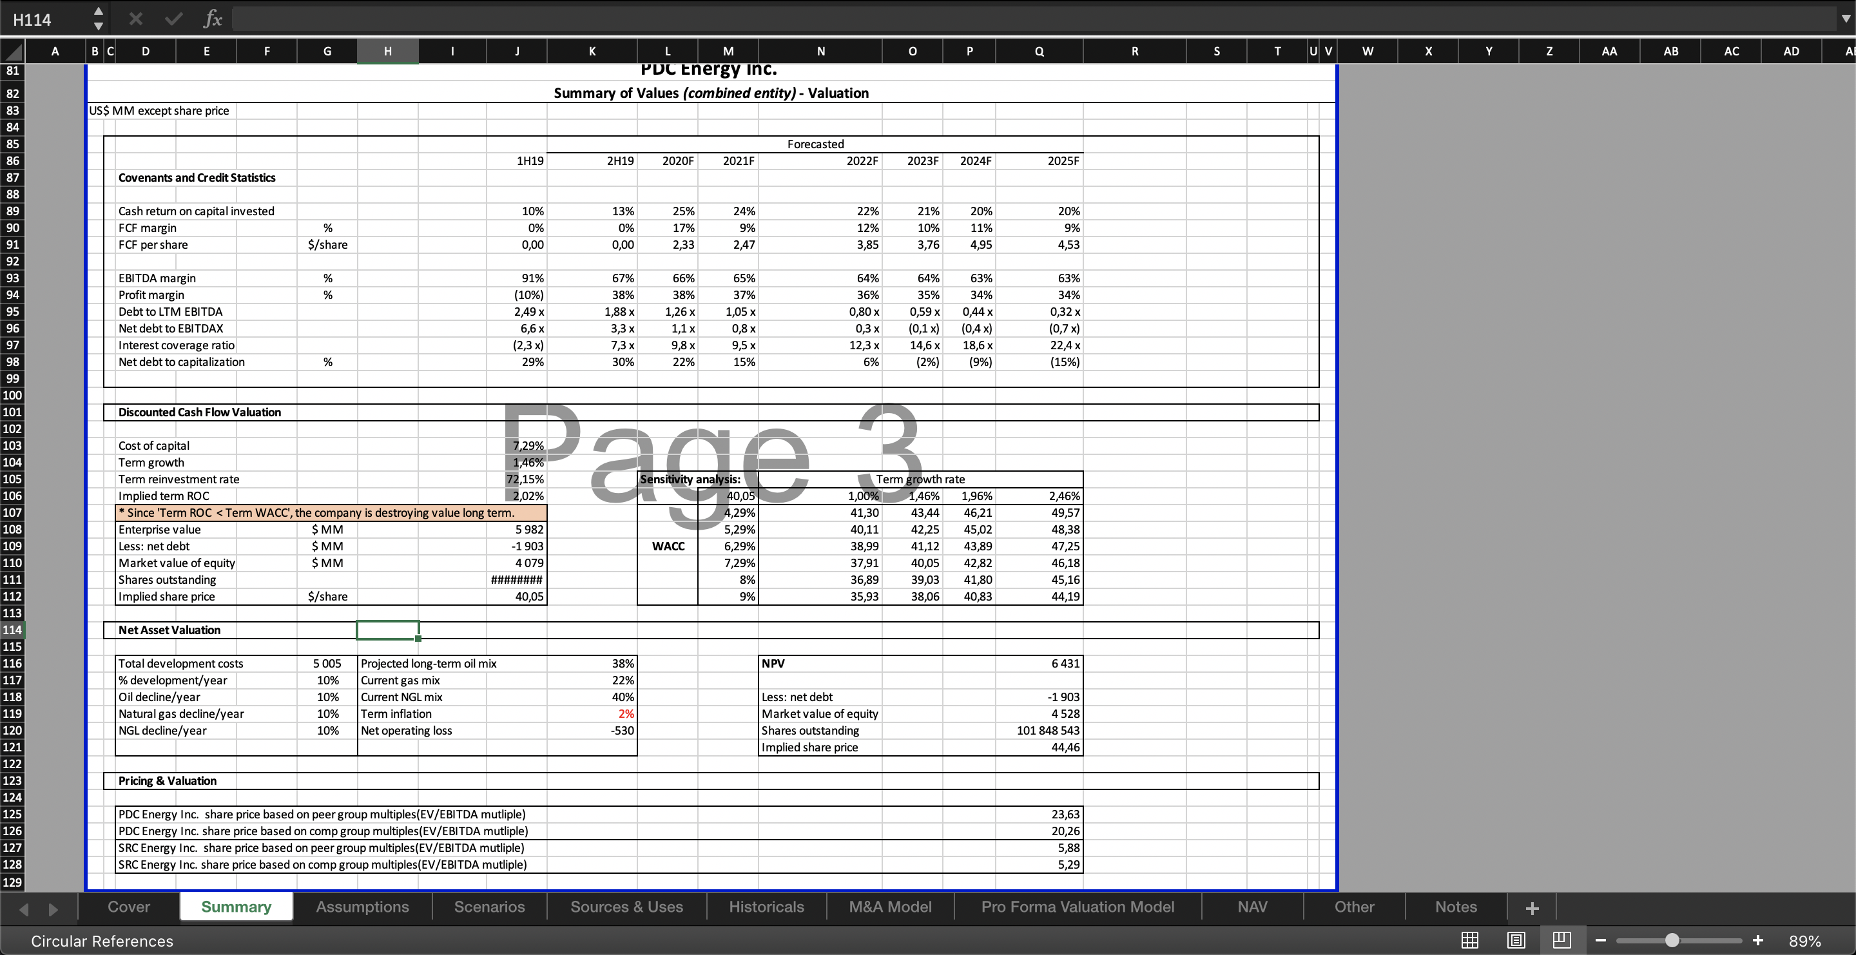Select the WACC label cell

click(668, 546)
